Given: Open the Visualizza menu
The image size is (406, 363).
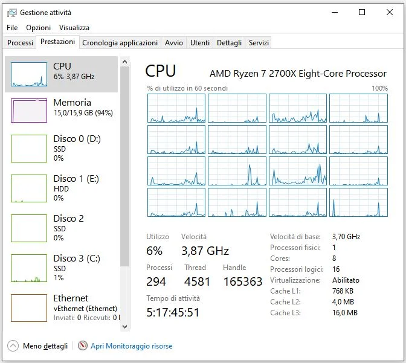Looking at the screenshot, I should [x=74, y=28].
